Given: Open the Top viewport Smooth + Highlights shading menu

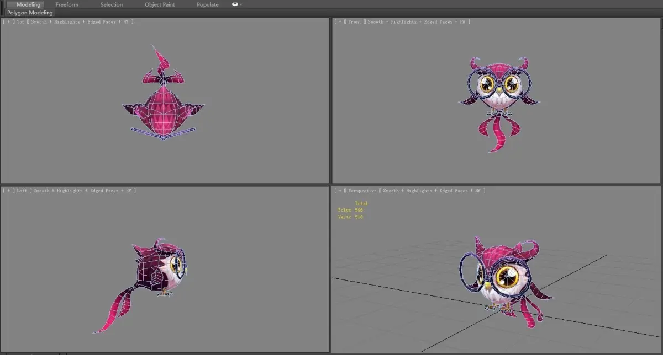Looking at the screenshot, I should [x=82, y=22].
